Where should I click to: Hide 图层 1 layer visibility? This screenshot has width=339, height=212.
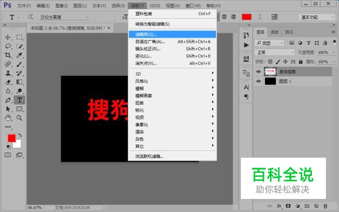(x=258, y=81)
